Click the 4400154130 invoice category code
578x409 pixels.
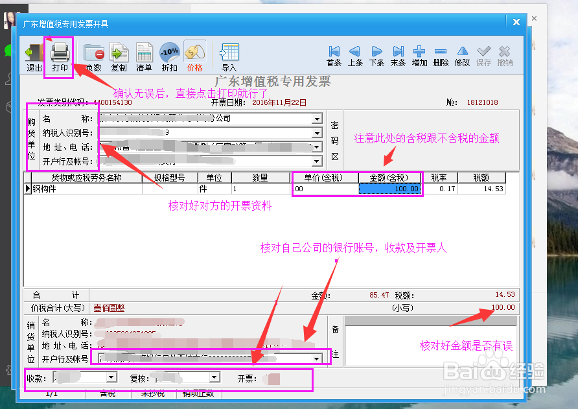click(113, 102)
